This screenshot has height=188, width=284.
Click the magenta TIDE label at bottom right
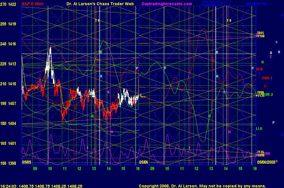(x=266, y=154)
